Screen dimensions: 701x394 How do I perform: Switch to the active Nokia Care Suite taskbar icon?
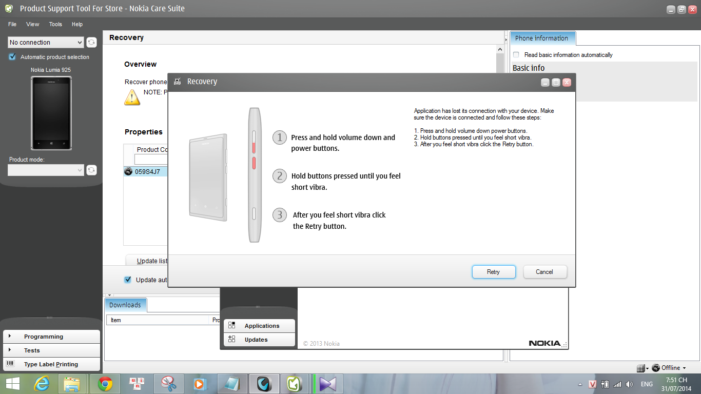click(x=264, y=384)
